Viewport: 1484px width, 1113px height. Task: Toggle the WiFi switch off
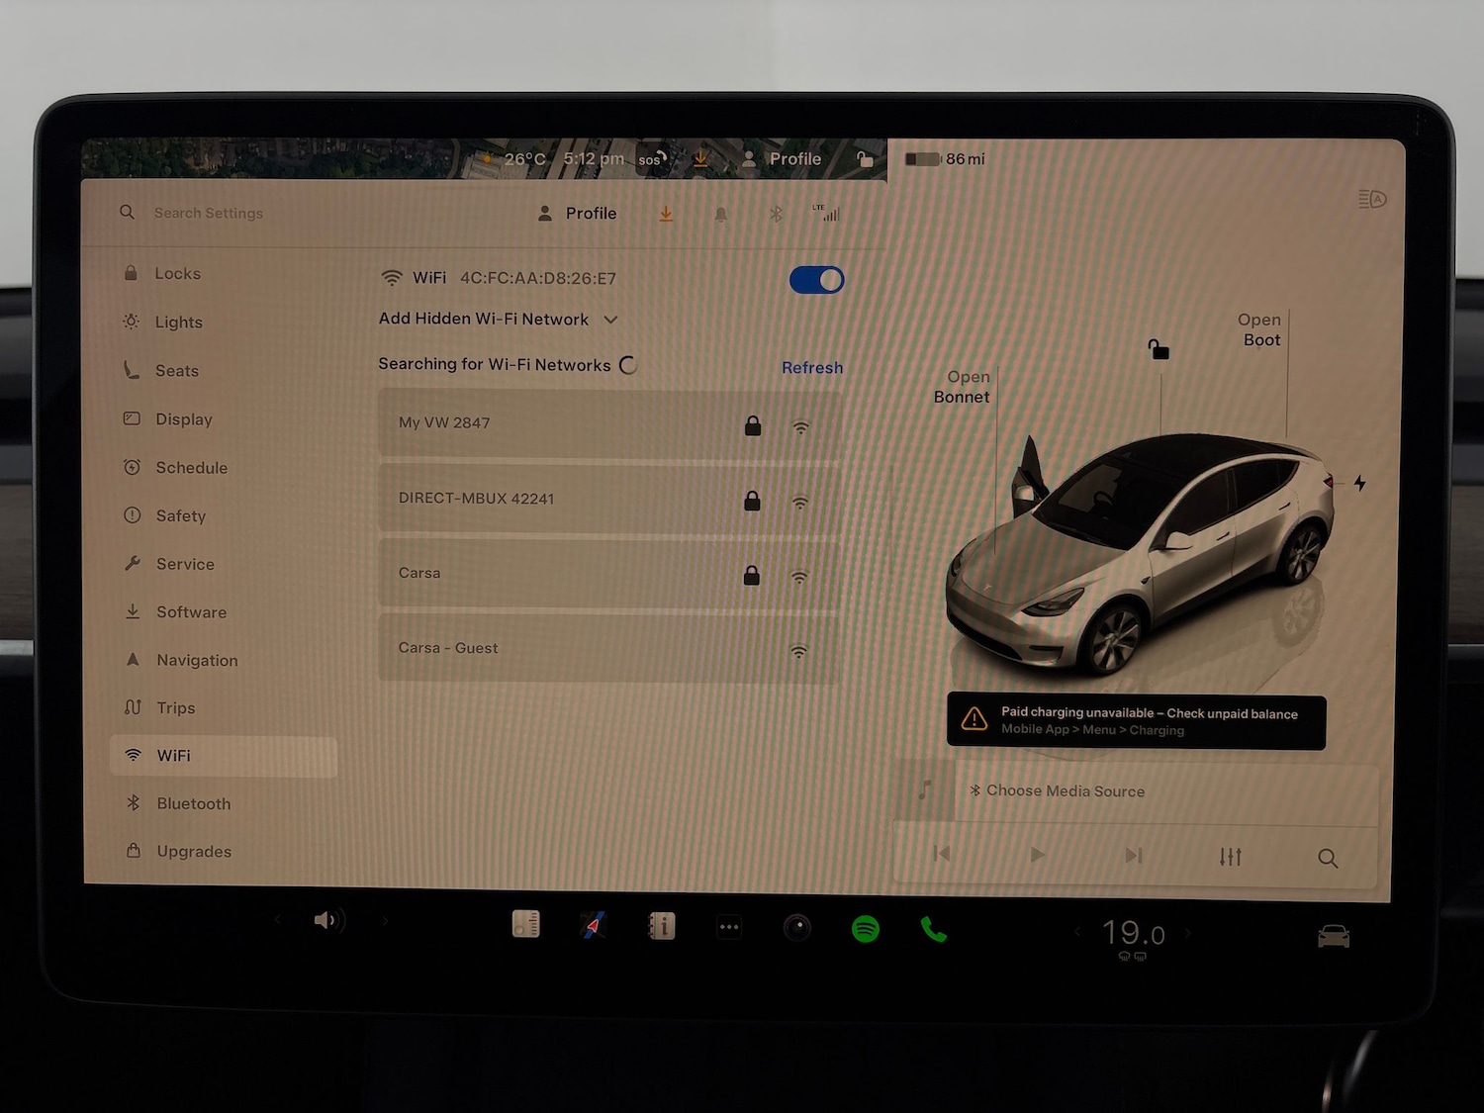816,280
